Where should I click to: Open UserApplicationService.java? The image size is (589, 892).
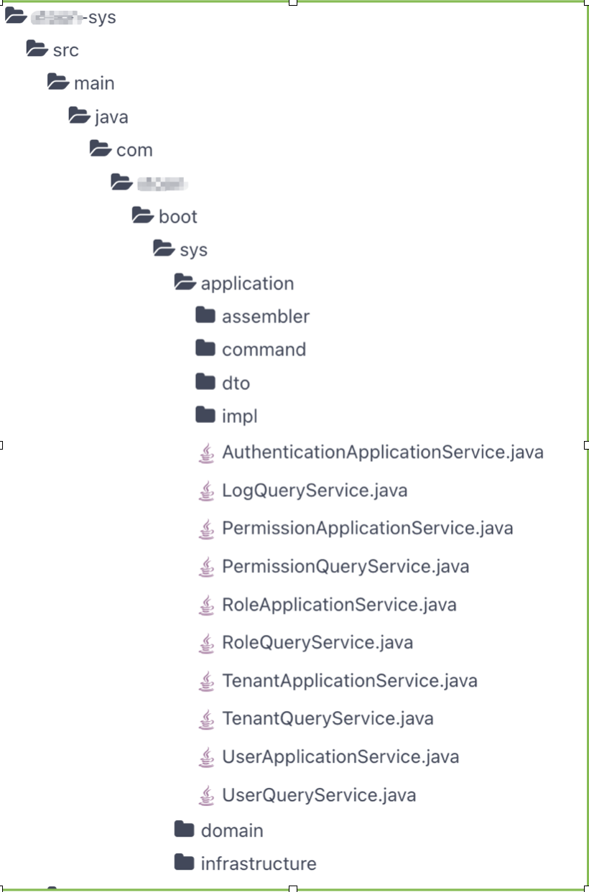tap(340, 757)
